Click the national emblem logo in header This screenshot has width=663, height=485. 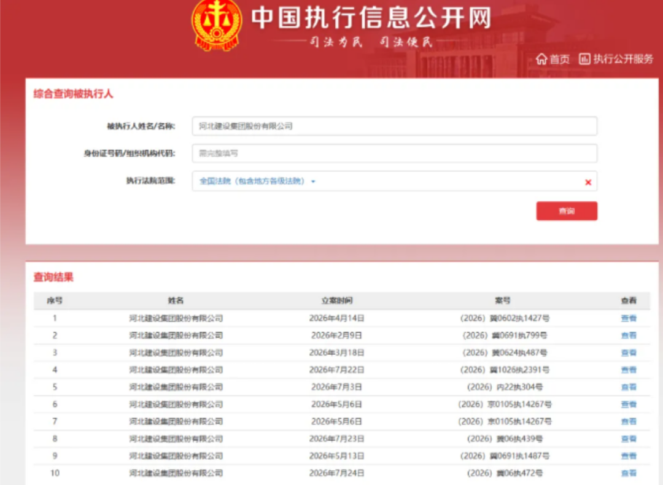[217, 25]
